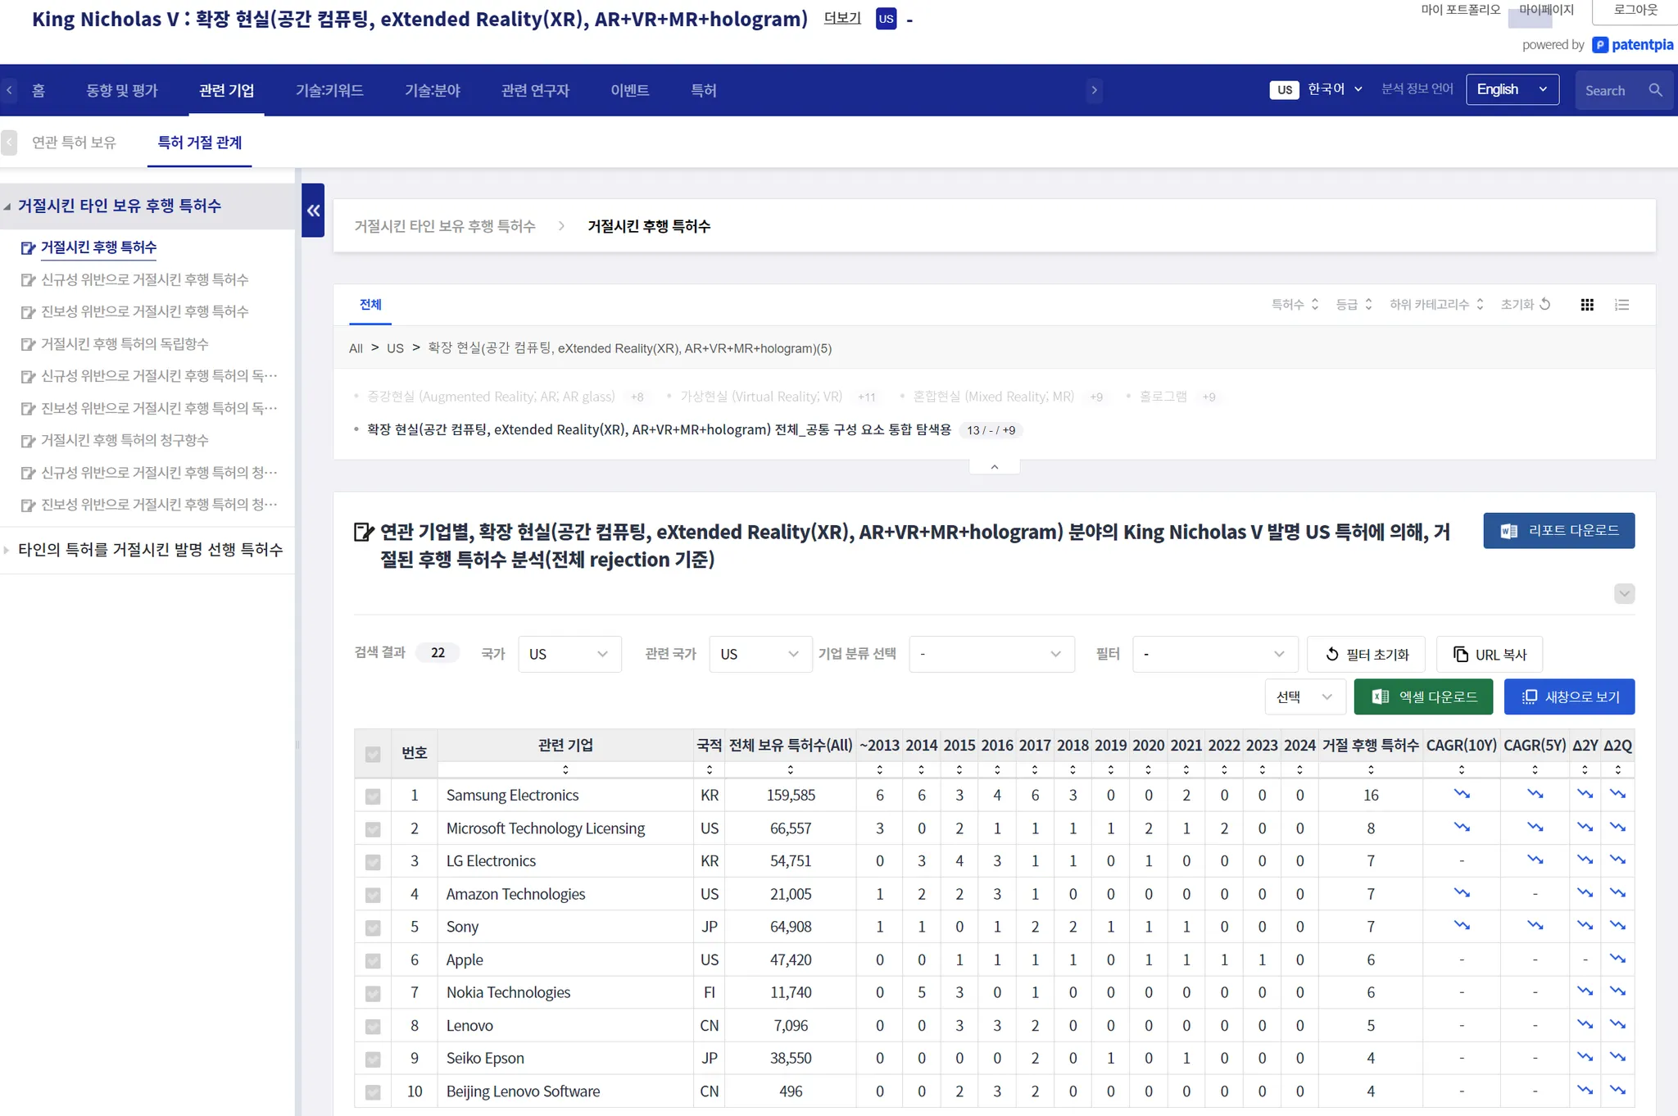Open the 기업 분류 선택 dropdown
Screen dimensions: 1678x1116
tap(991, 654)
